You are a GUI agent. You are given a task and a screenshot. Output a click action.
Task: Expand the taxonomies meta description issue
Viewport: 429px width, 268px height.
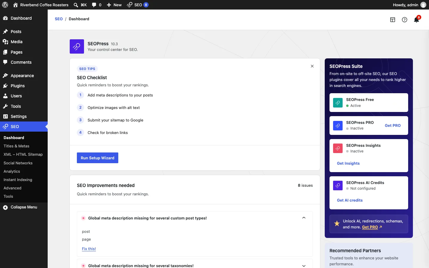(304, 266)
